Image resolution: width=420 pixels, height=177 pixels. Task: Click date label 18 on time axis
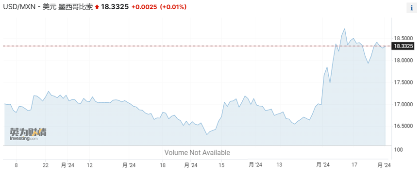click(163, 165)
